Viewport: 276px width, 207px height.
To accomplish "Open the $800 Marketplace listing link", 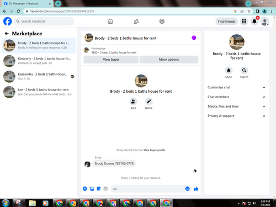I will 114,52.
